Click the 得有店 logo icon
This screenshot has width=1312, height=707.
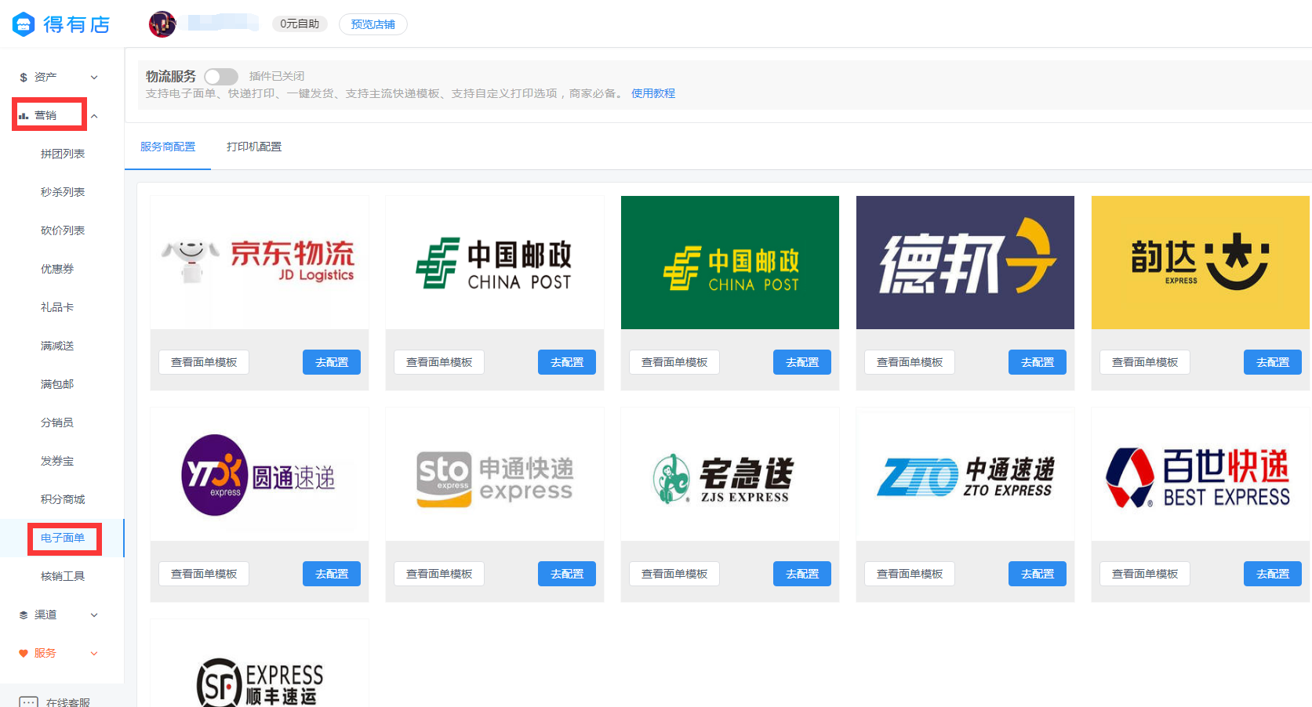(x=24, y=24)
